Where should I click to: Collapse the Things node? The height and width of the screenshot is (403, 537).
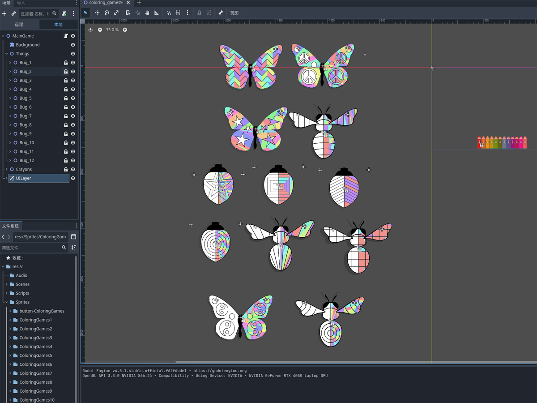pyautogui.click(x=7, y=54)
